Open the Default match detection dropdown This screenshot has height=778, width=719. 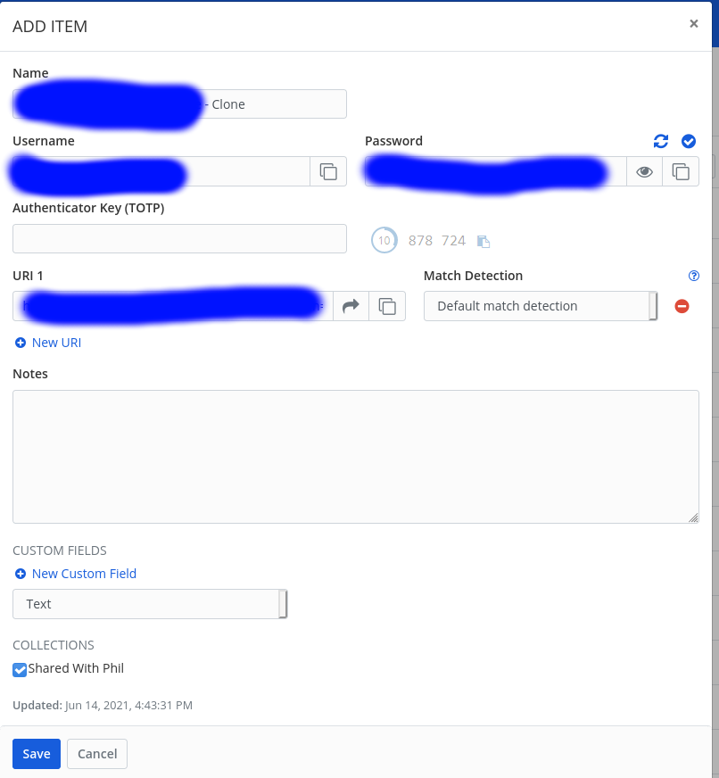point(540,305)
